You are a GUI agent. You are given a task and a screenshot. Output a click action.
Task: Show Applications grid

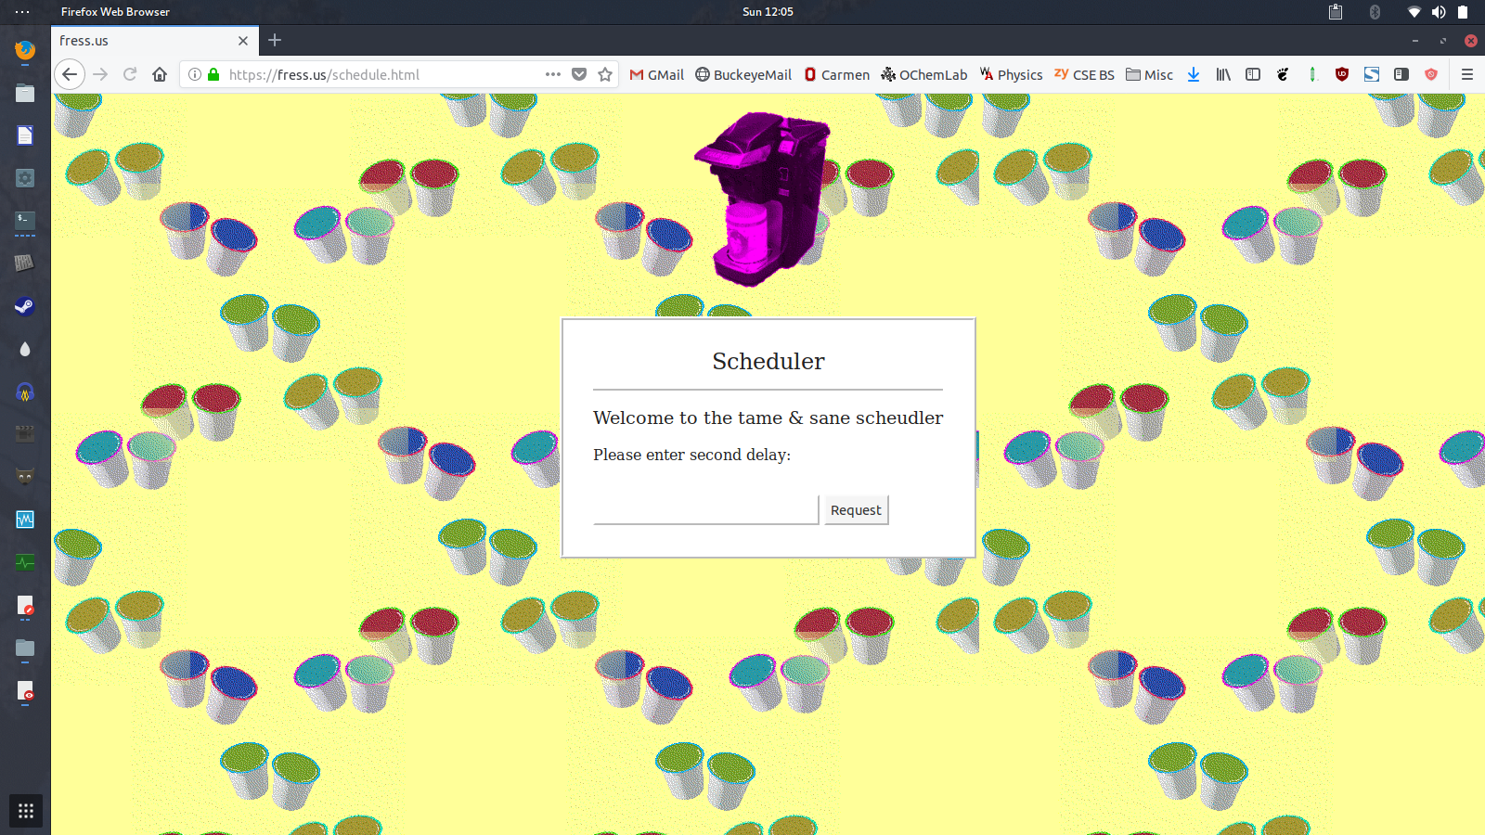[26, 811]
